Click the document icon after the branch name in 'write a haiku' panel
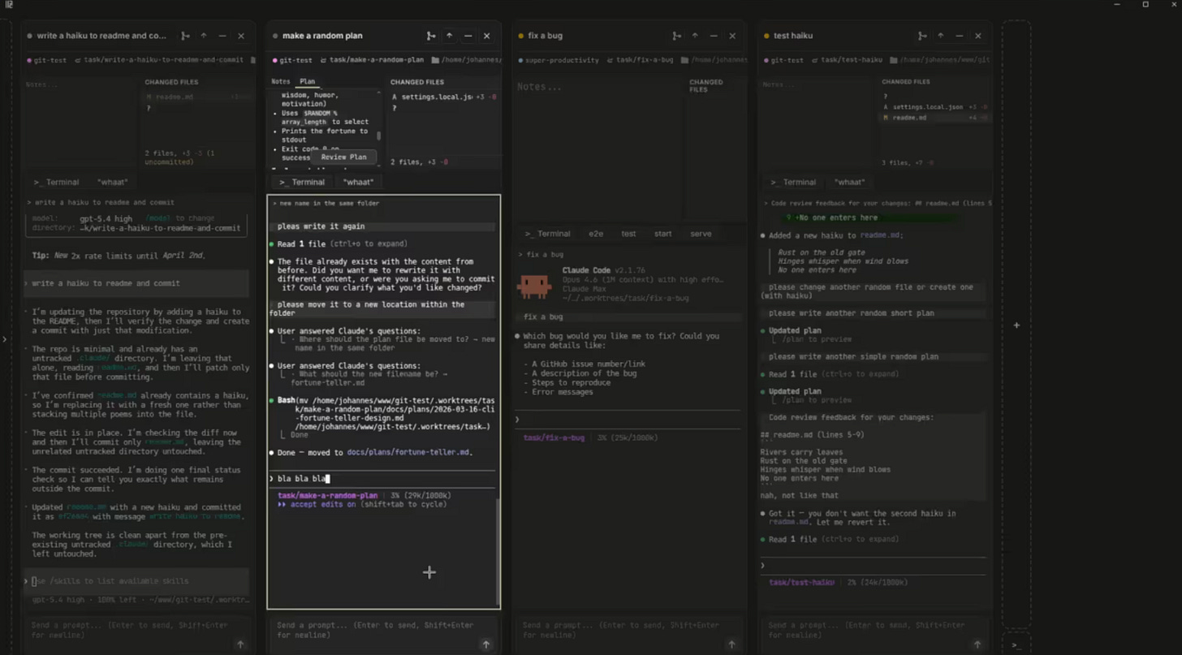Viewport: 1182px width, 655px height. point(253,60)
